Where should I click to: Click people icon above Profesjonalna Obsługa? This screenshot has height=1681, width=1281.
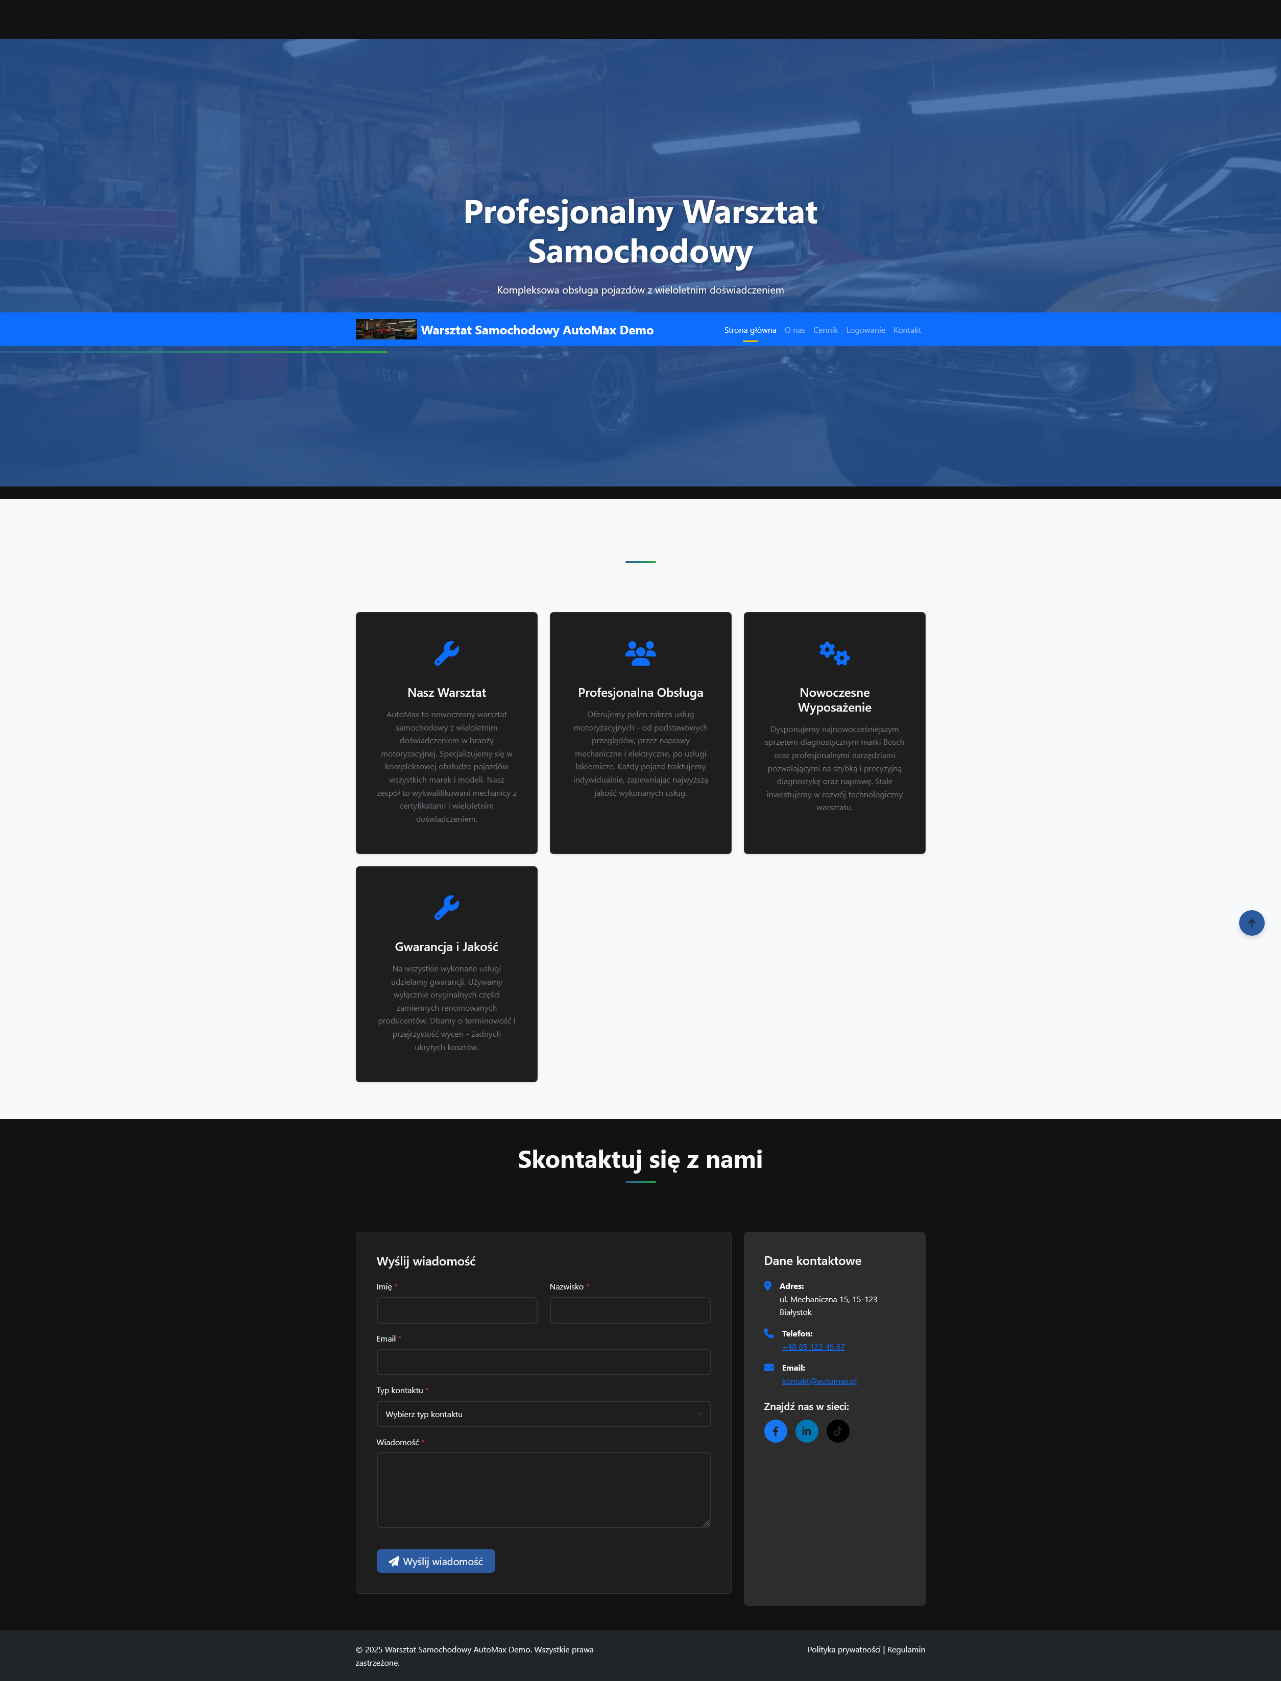click(x=640, y=652)
